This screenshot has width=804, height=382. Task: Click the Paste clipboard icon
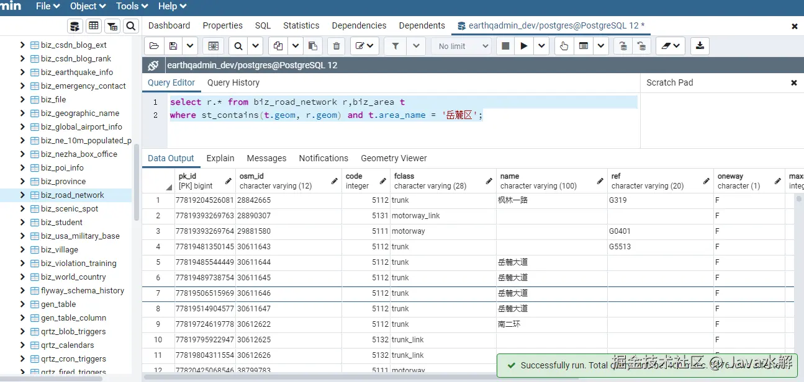coord(313,46)
